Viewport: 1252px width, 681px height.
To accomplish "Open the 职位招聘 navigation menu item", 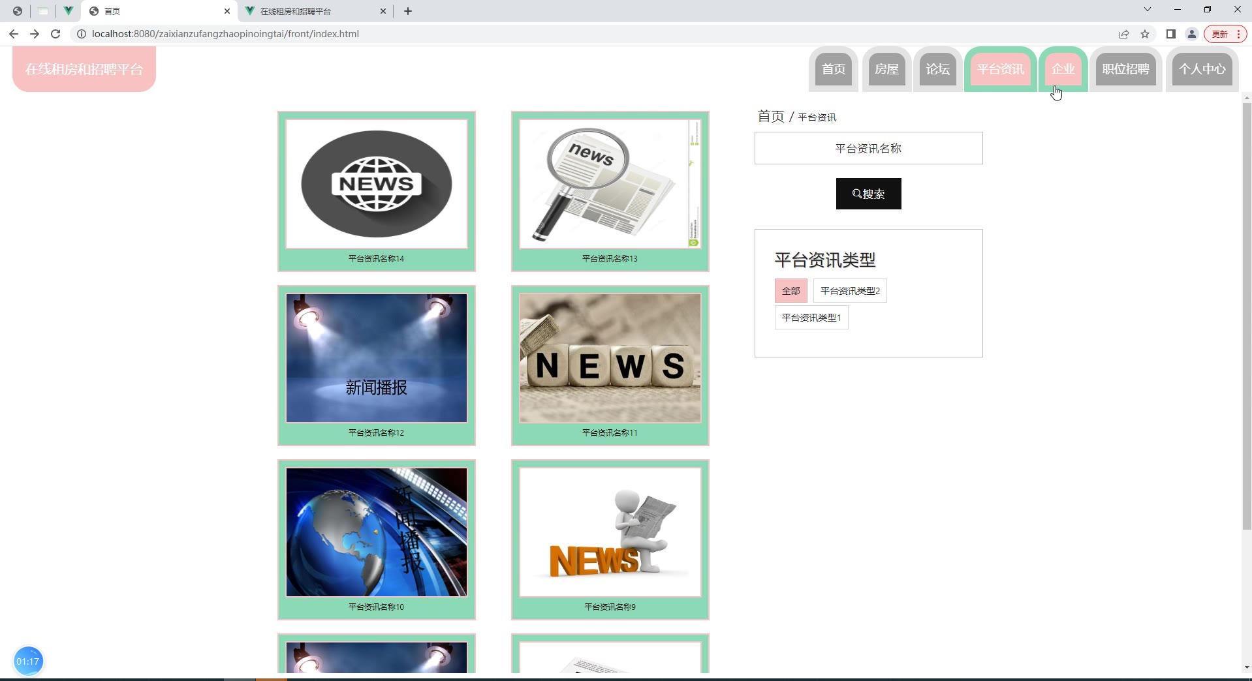I will point(1126,69).
